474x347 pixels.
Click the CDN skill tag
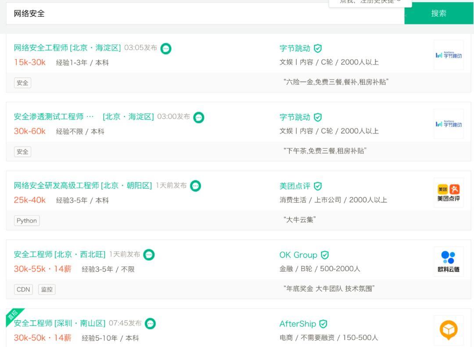[x=23, y=290]
